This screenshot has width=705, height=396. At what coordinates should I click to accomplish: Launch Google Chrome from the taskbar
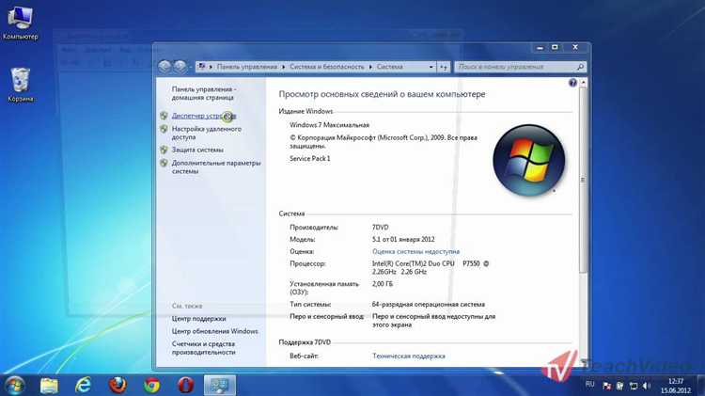click(x=151, y=386)
